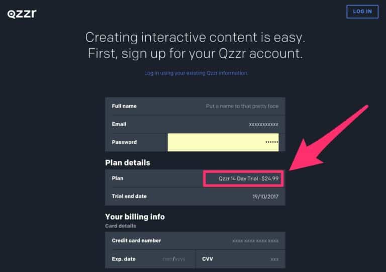The width and height of the screenshot is (386, 272).
Task: Open the LOG IN button
Action: [362, 12]
